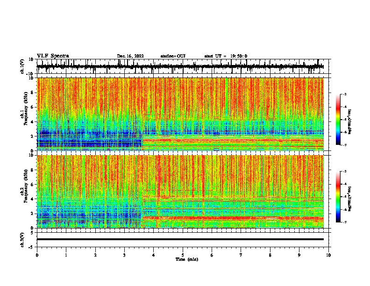Click the ch.2 spectrogram color scale bar

(338, 197)
